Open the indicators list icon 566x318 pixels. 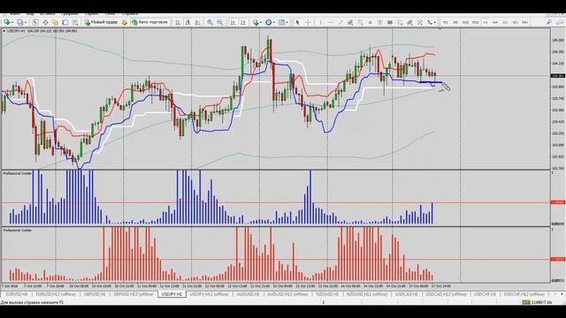(x=256, y=22)
